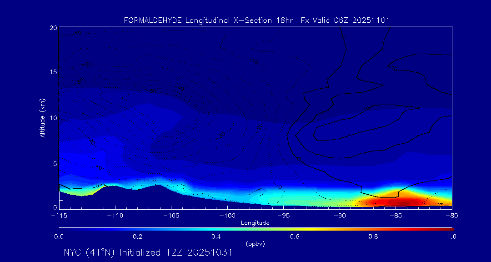Click the colorbar value label 1.0

coord(452,237)
